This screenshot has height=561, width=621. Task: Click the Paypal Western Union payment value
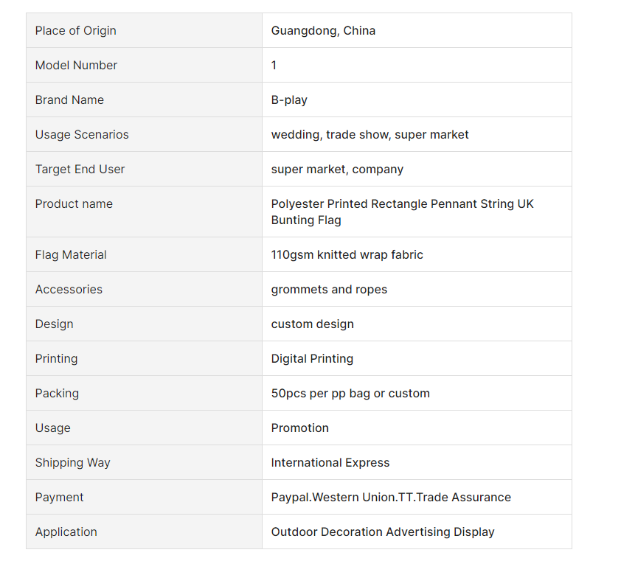(x=391, y=497)
